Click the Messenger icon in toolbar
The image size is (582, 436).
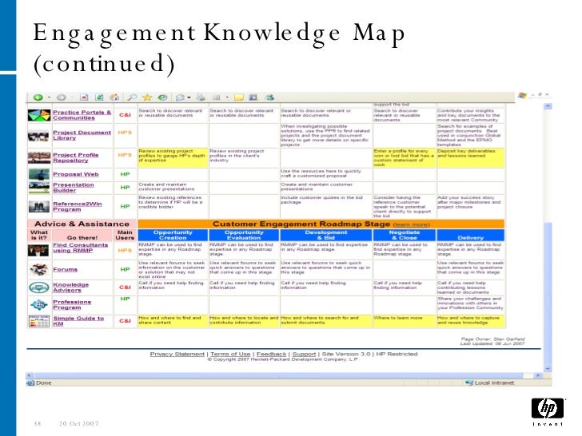coord(269,97)
